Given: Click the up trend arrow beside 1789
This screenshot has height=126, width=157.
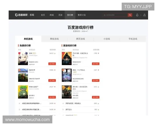Looking at the screenshot, I should pyautogui.click(x=98, y=53).
